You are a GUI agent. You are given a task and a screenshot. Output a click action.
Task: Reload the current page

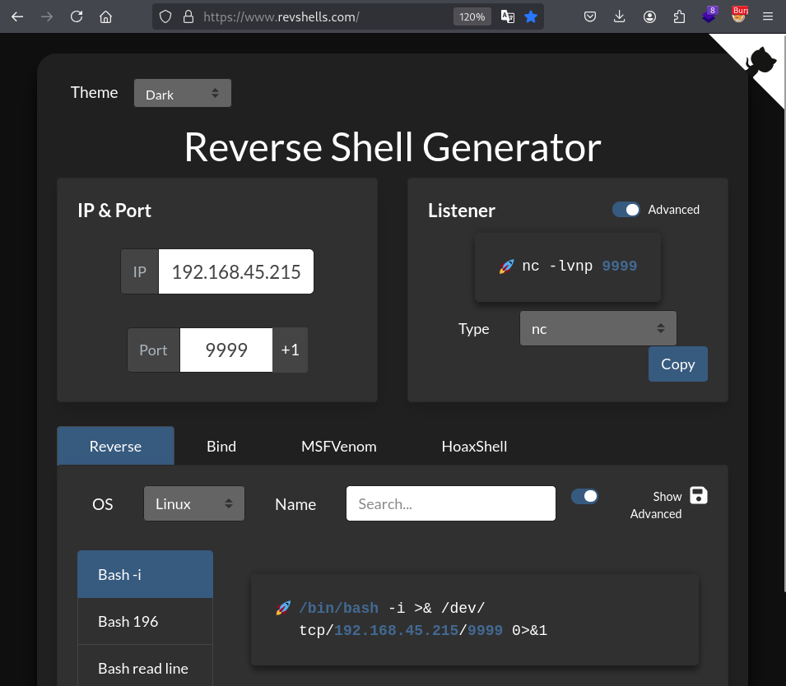[x=77, y=16]
